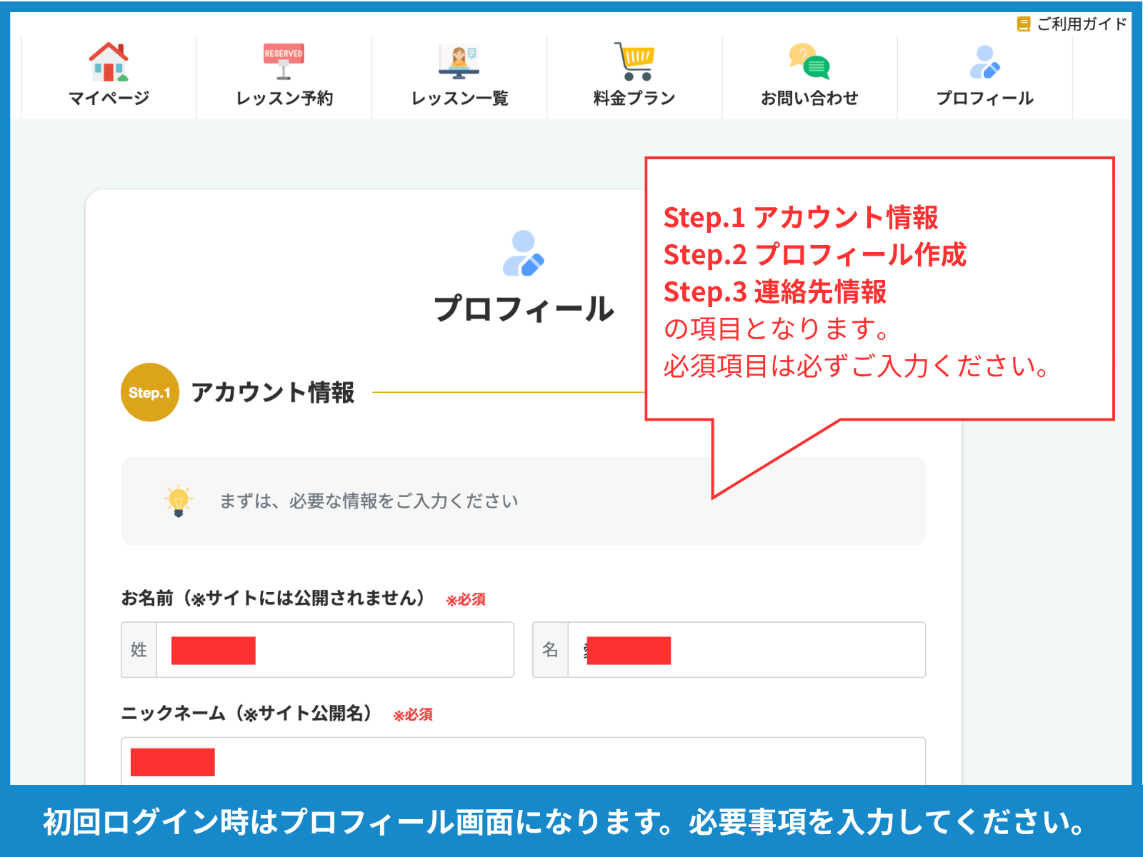
Task: Click the RESERVED sign icon for レッスン予約
Action: click(284, 61)
